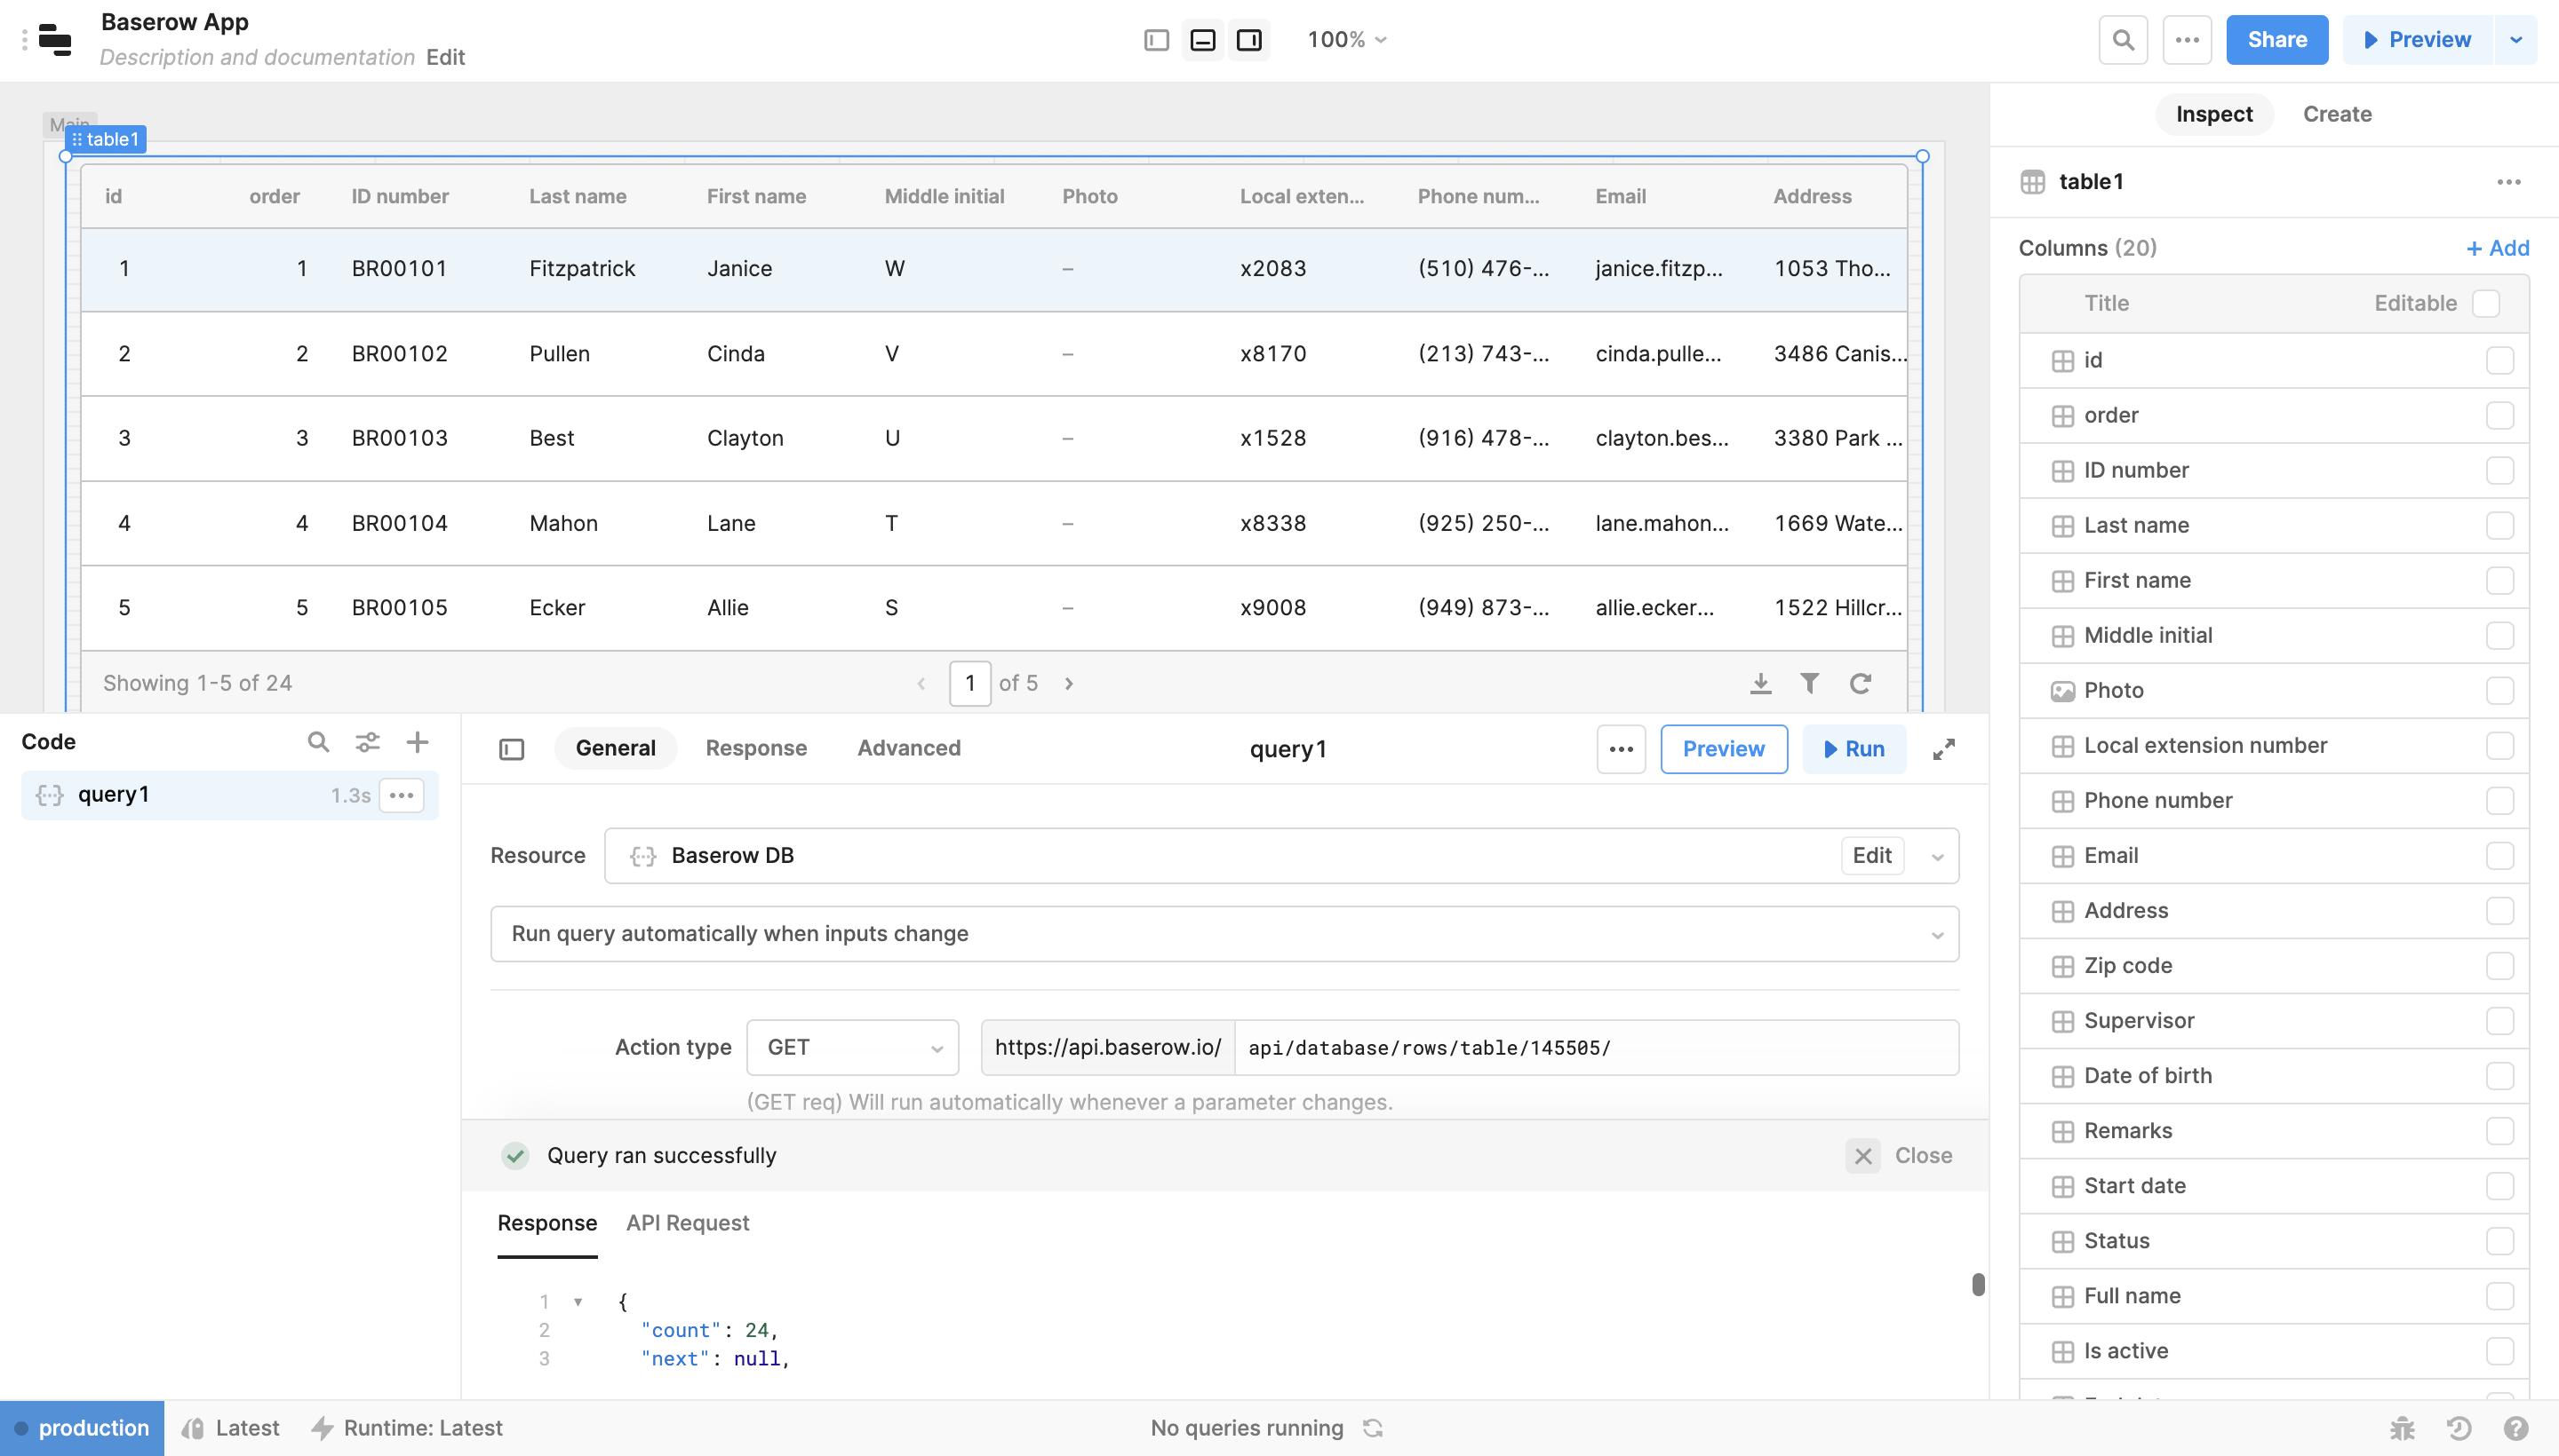The image size is (2559, 1456).
Task: Switch to the API Request tab
Action: 688,1223
